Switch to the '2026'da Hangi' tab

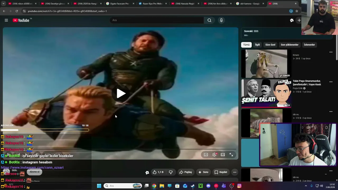87,4
